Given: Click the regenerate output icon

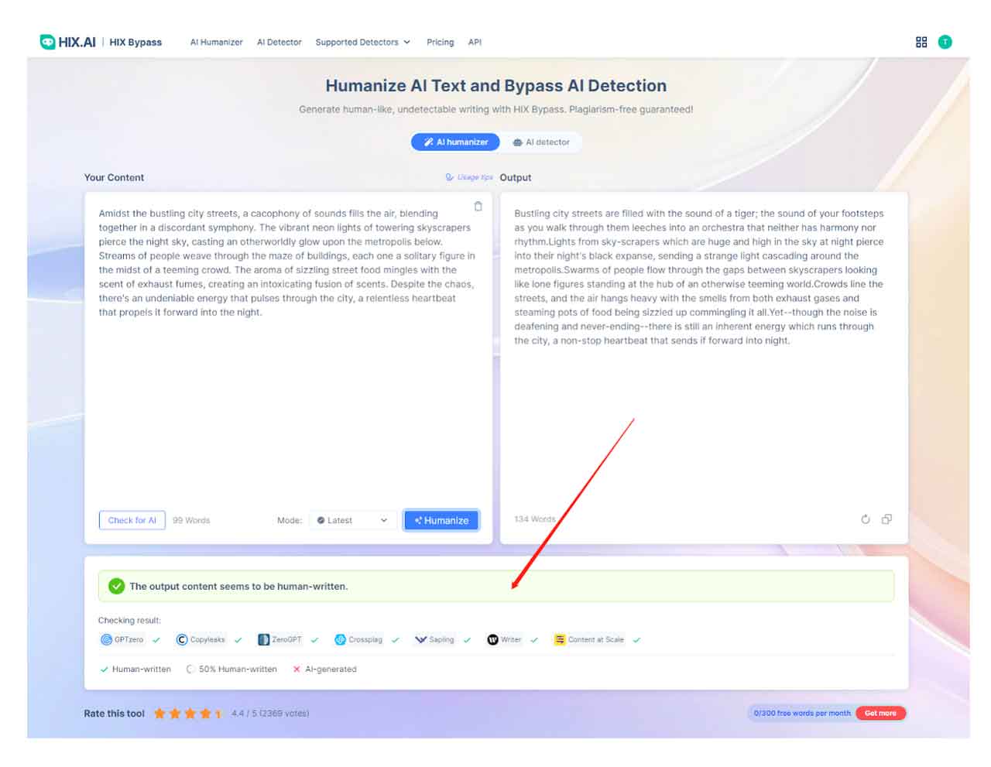Looking at the screenshot, I should pyautogui.click(x=866, y=519).
